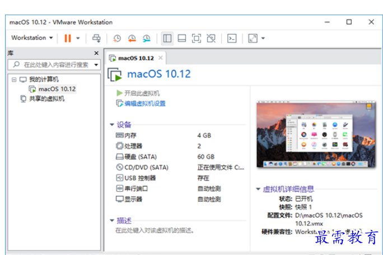Collapse the 描述 section
Viewport: 383px width, 255px height.
pyautogui.click(x=112, y=220)
